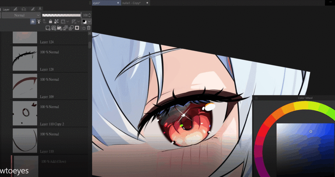Click the Color Wheel panel title
The width and height of the screenshot is (335, 177).
[305, 98]
